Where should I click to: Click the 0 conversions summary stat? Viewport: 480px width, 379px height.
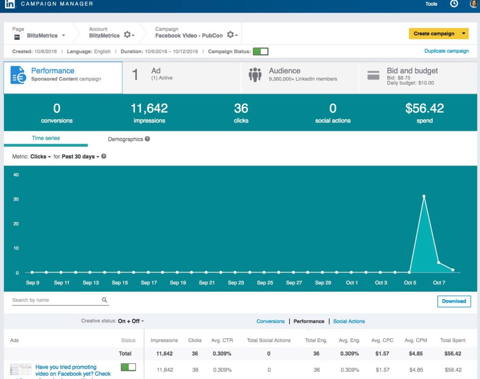tap(57, 113)
